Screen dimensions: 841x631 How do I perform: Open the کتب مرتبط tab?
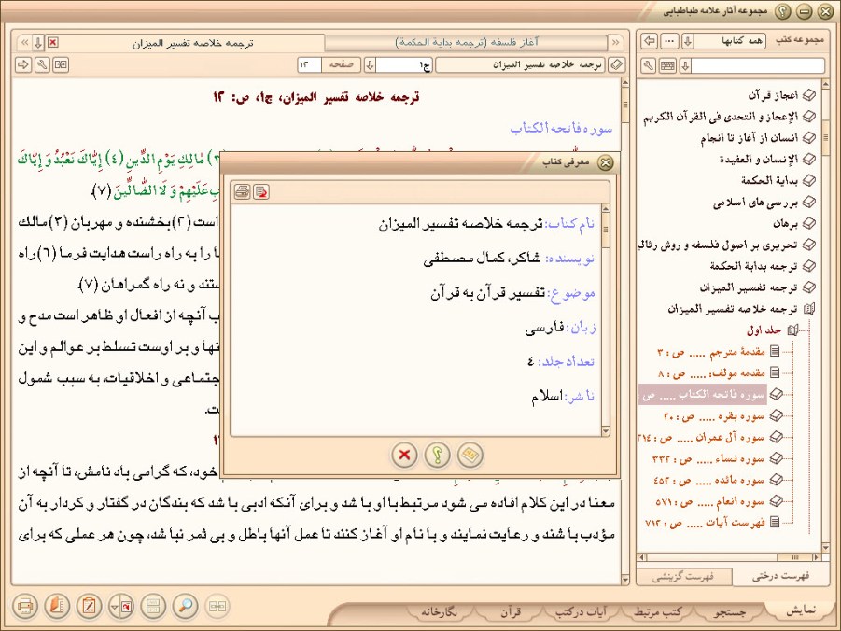(x=658, y=611)
